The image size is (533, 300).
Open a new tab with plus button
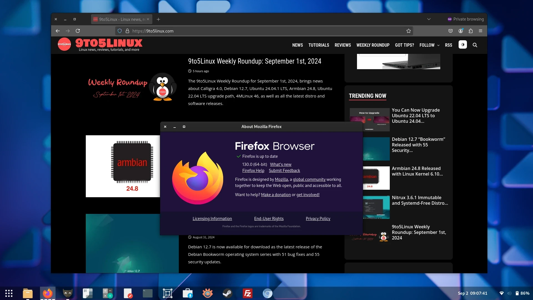click(158, 19)
